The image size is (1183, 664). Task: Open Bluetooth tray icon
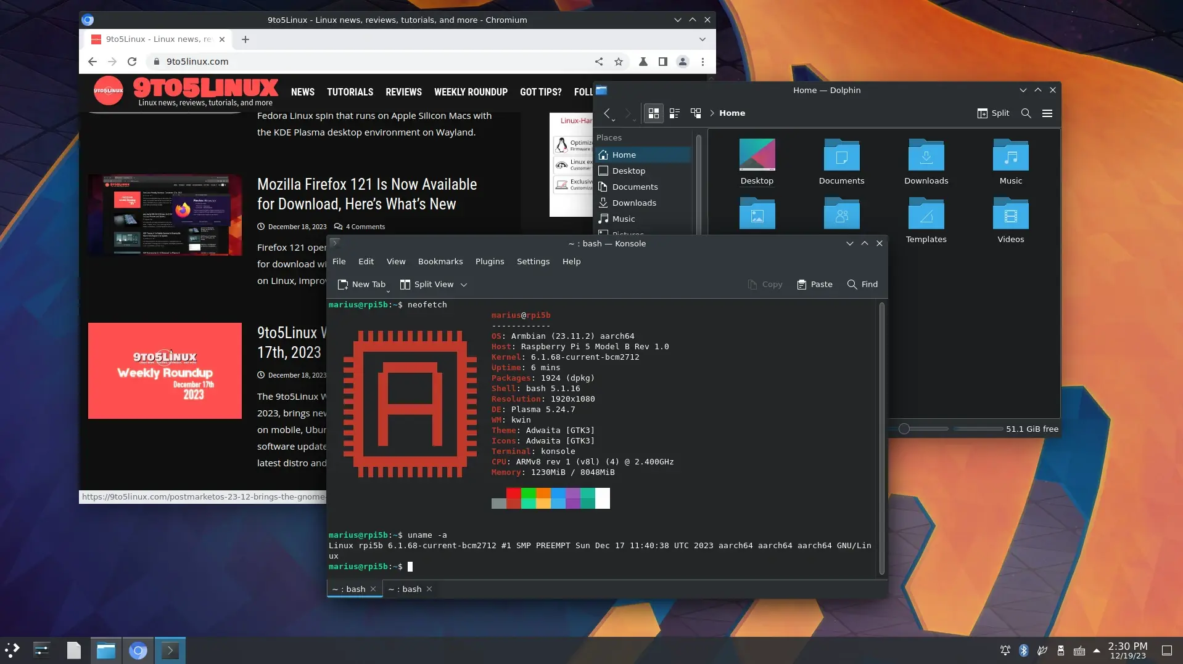point(1024,650)
